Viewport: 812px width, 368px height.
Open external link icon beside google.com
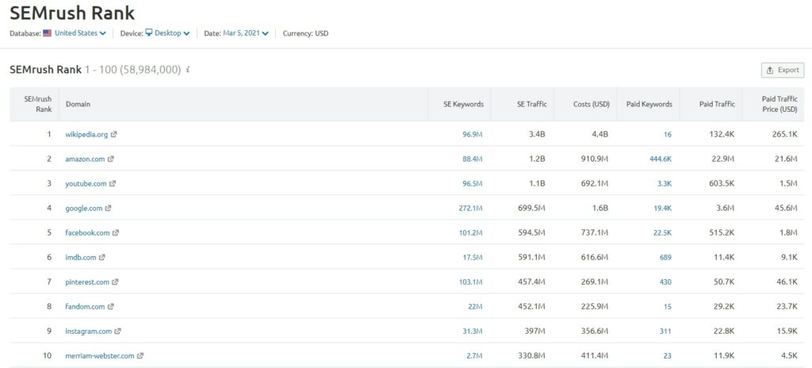108,209
